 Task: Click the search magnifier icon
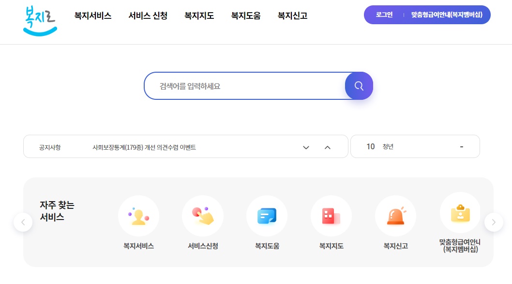(x=359, y=85)
